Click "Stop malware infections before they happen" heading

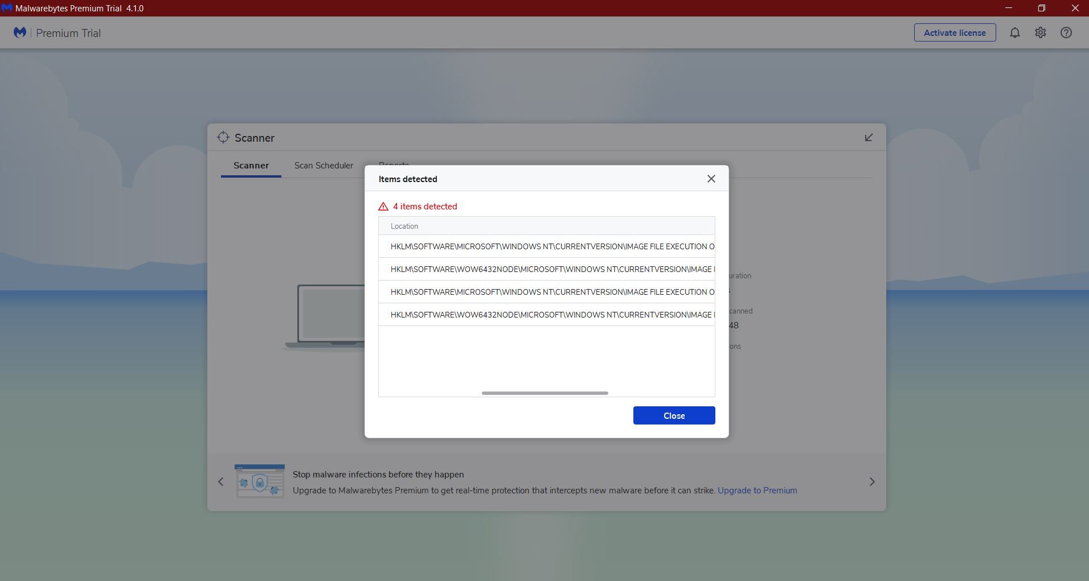[x=378, y=475]
